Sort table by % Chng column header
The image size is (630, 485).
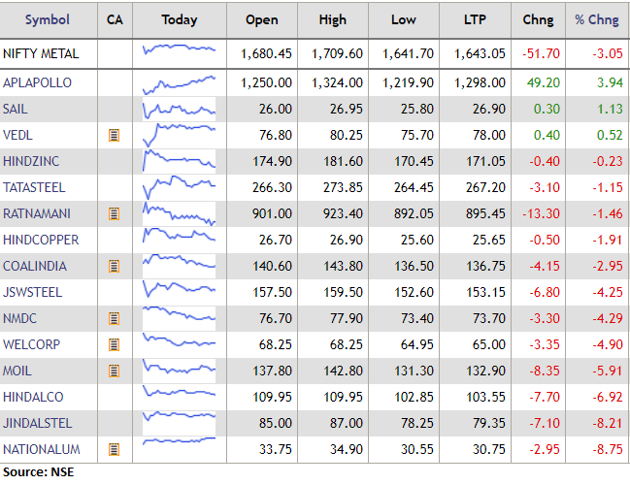[595, 19]
